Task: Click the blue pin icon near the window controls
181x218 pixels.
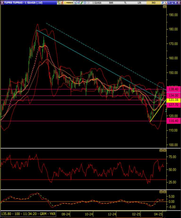Action: click(x=162, y=3)
